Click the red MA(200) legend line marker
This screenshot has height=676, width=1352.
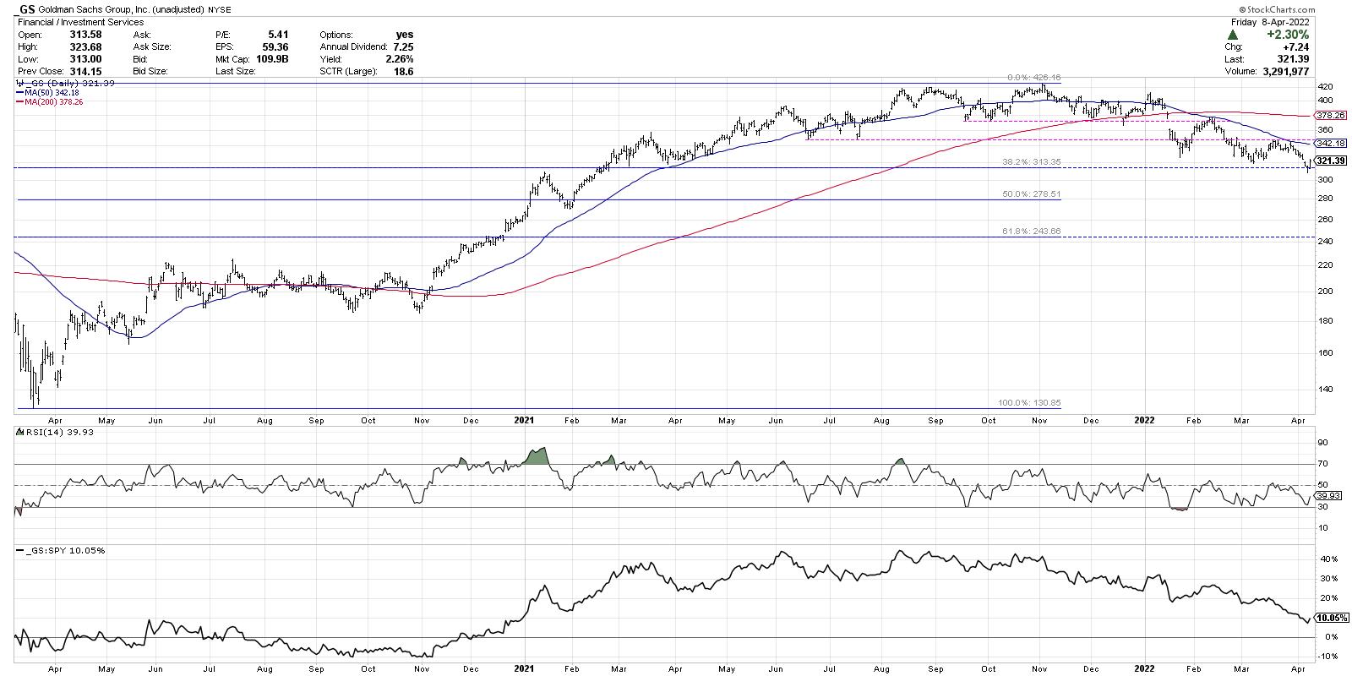(x=19, y=101)
